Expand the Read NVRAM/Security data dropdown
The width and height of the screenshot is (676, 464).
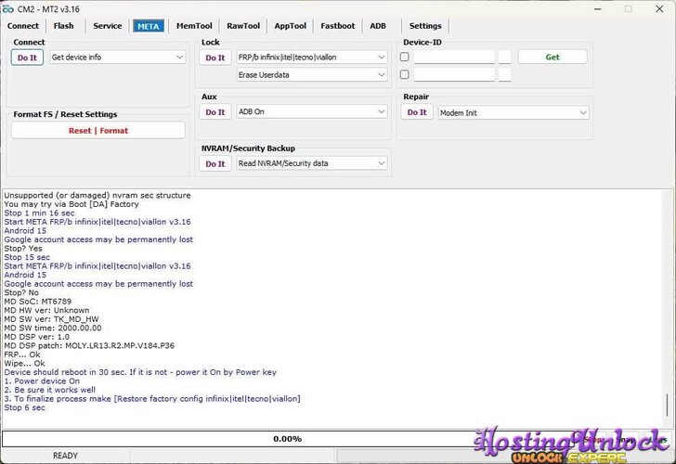pyautogui.click(x=312, y=163)
